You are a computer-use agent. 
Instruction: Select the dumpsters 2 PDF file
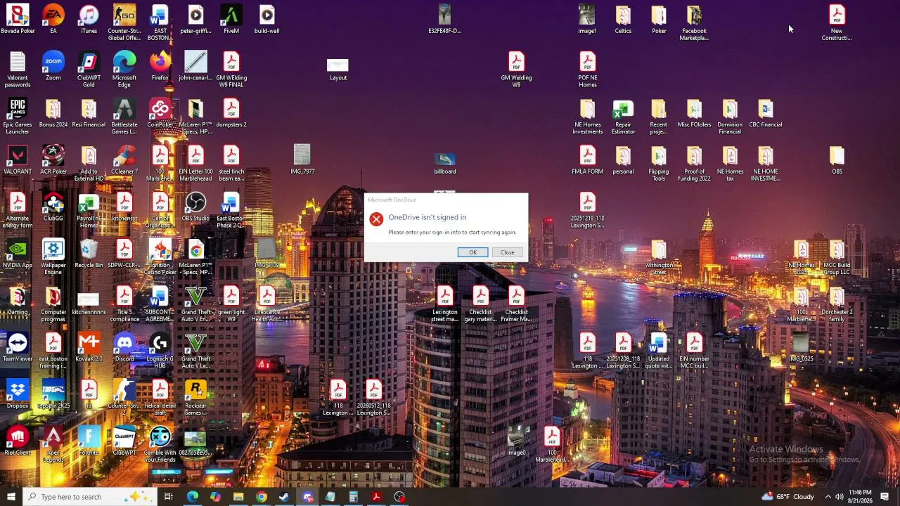pos(231,113)
